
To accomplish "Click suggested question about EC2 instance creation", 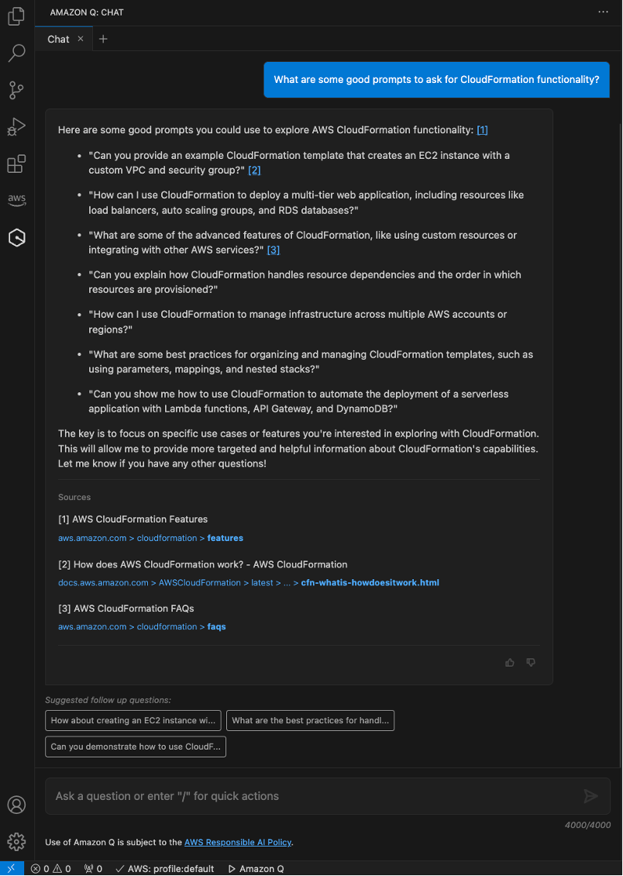I will pyautogui.click(x=133, y=720).
